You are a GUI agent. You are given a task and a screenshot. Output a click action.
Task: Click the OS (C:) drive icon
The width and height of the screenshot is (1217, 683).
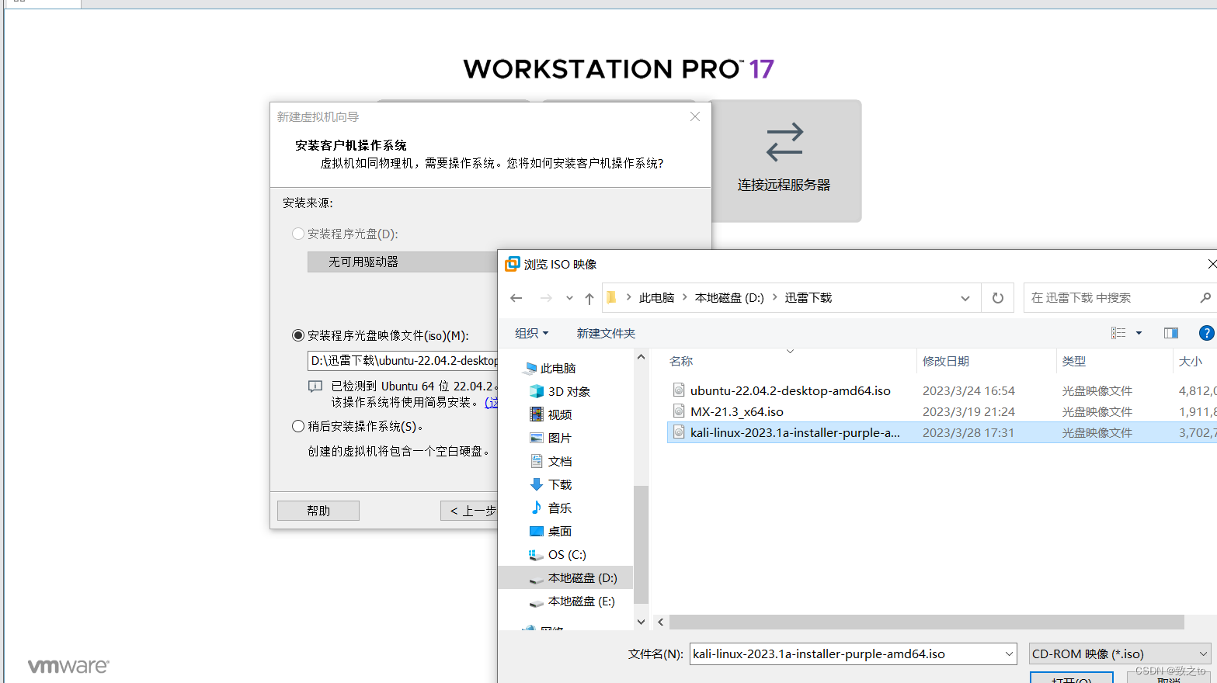pos(536,554)
